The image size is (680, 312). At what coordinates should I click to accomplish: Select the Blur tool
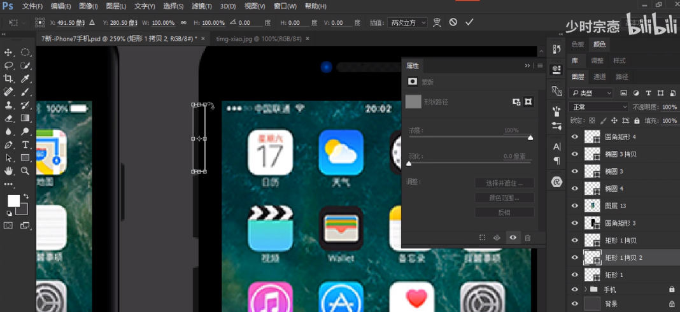(x=8, y=131)
